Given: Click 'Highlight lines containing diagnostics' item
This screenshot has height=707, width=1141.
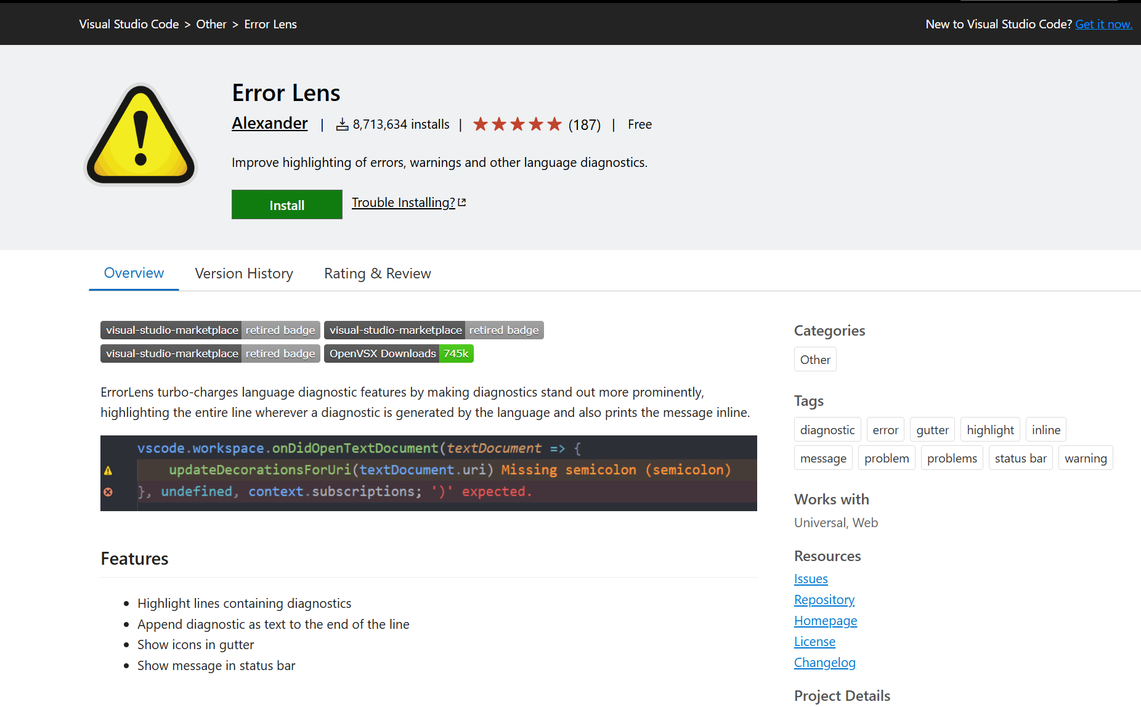Looking at the screenshot, I should (x=244, y=604).
